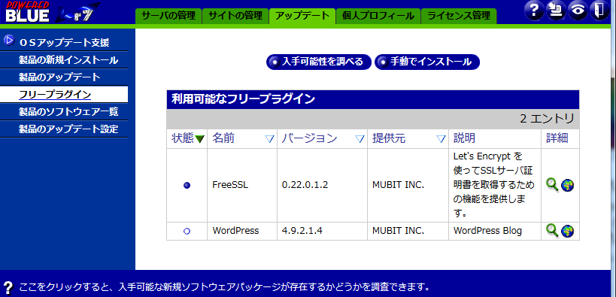This screenshot has width=616, height=297.
Task: Click 手動でインストール button
Action: tap(427, 62)
